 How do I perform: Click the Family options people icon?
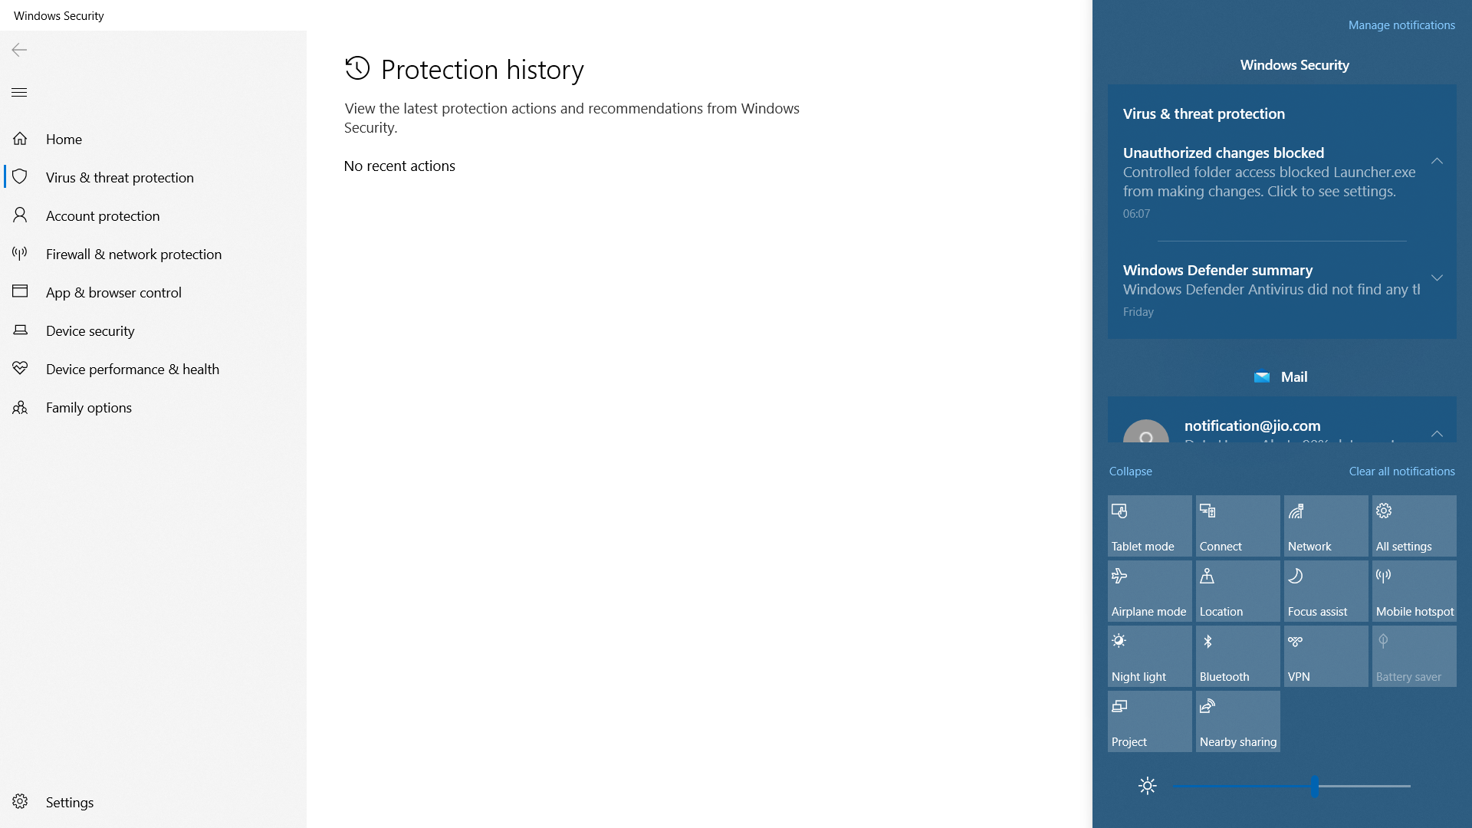20,407
